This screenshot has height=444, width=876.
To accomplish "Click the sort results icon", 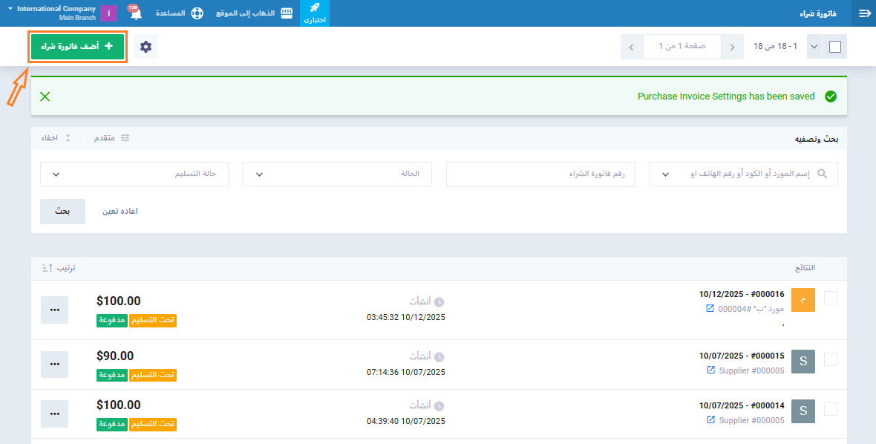I will (48, 268).
